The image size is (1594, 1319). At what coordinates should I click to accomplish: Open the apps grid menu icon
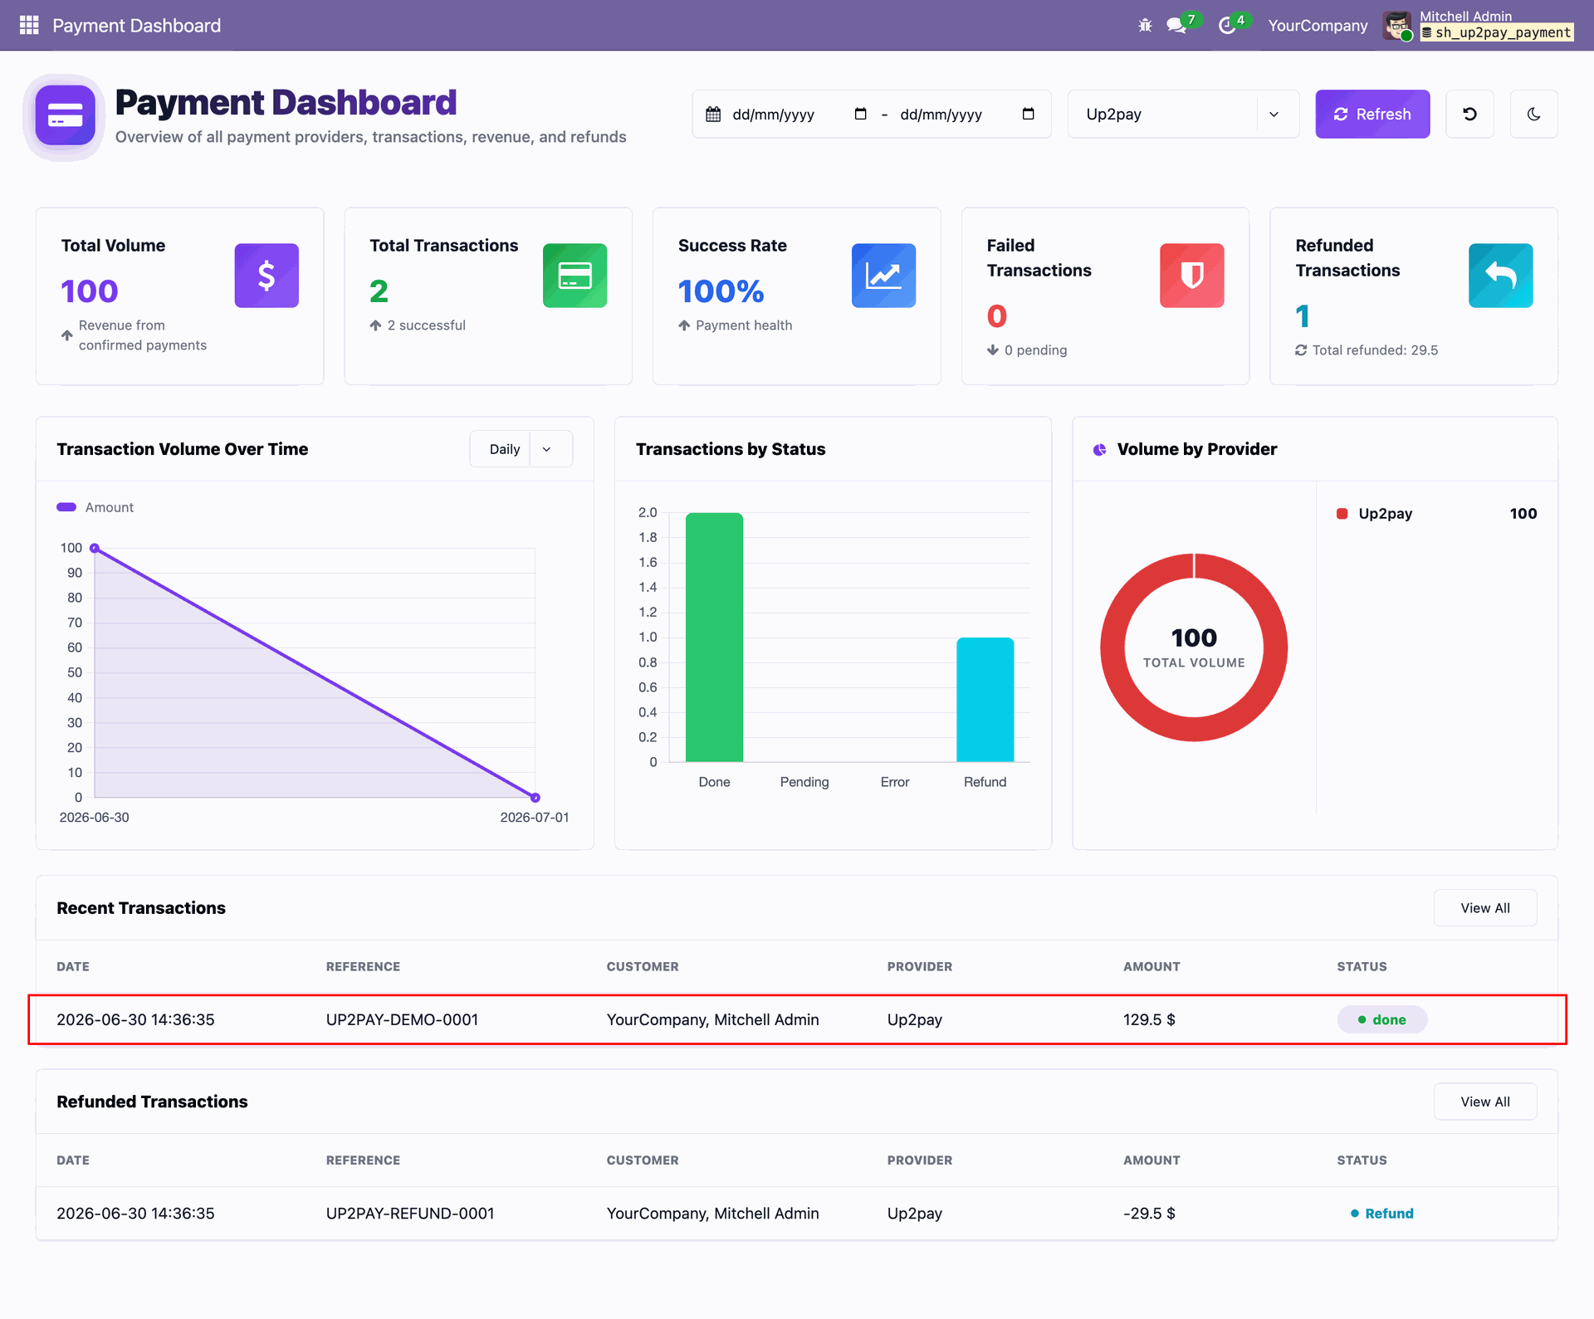pyautogui.click(x=29, y=25)
